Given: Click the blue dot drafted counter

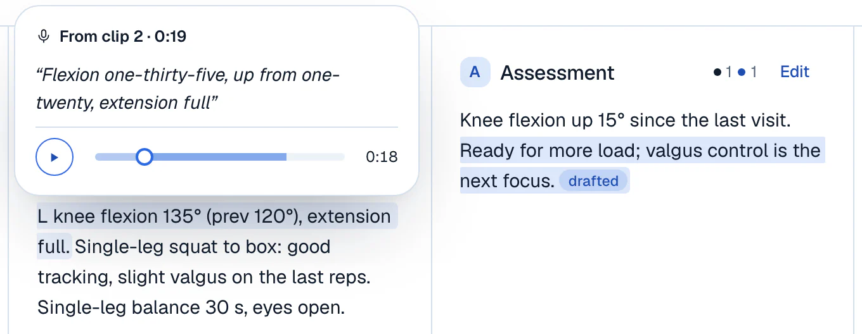Looking at the screenshot, I should click(747, 72).
